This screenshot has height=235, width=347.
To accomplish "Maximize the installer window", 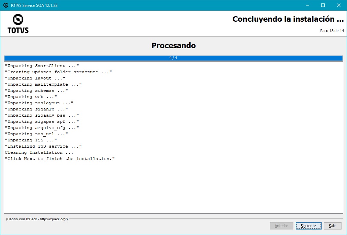I will (x=323, y=5).
